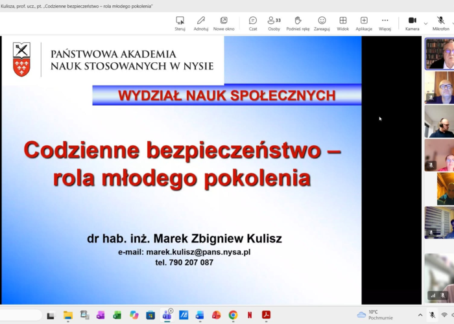This screenshot has width=454, height=324.
Task: Click the blue double-slash app taskbar icon
Action: pyautogui.click(x=184, y=315)
